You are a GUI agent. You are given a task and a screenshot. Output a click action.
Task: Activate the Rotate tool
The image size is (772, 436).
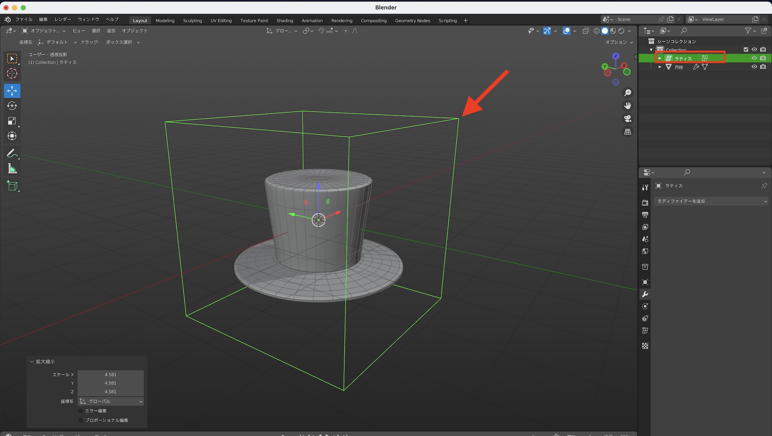pos(12,106)
